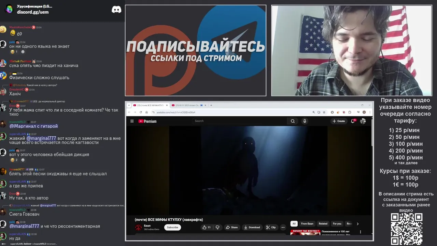The image size is (437, 246).
Task: Reload the browser page
Action: (141, 112)
